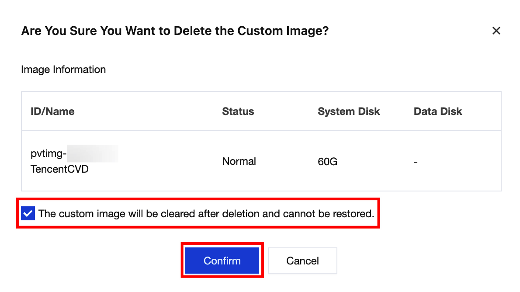Click the Image Information label
The width and height of the screenshot is (520, 292).
63,70
